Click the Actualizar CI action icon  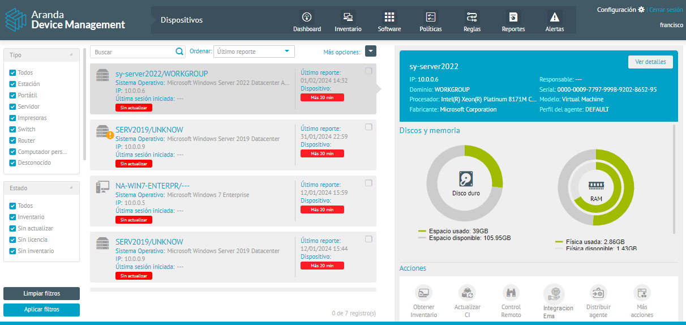467,293
